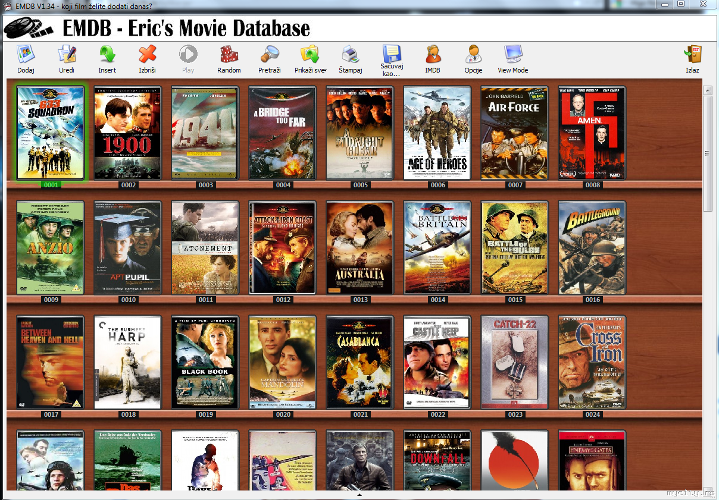Image resolution: width=719 pixels, height=500 pixels.
Task: Click number label 0008
Action: coord(593,185)
